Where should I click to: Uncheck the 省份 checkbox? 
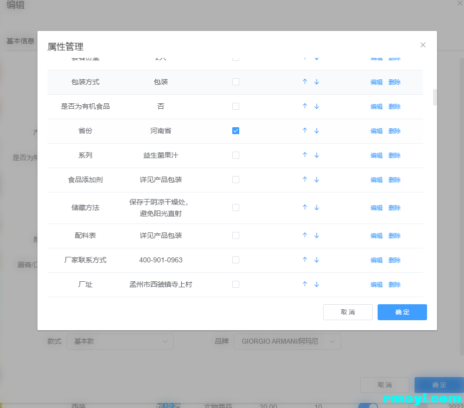click(236, 131)
